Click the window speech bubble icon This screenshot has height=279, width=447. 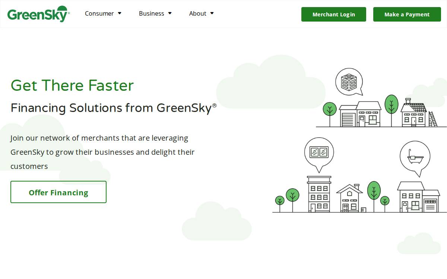click(x=319, y=154)
